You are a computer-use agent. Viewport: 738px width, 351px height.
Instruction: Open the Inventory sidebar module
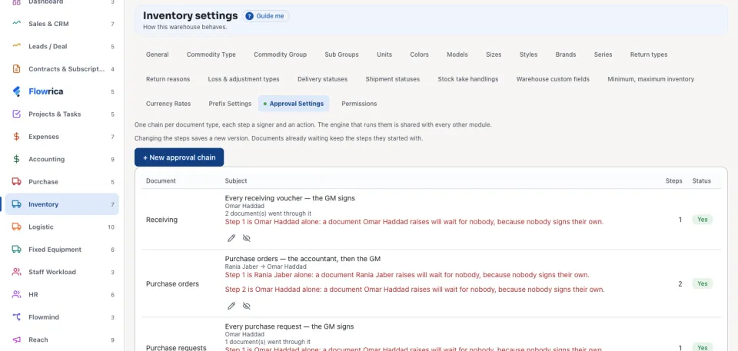tap(61, 204)
